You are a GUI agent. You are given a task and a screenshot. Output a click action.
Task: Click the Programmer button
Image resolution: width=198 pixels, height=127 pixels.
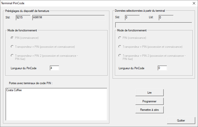[149, 101]
